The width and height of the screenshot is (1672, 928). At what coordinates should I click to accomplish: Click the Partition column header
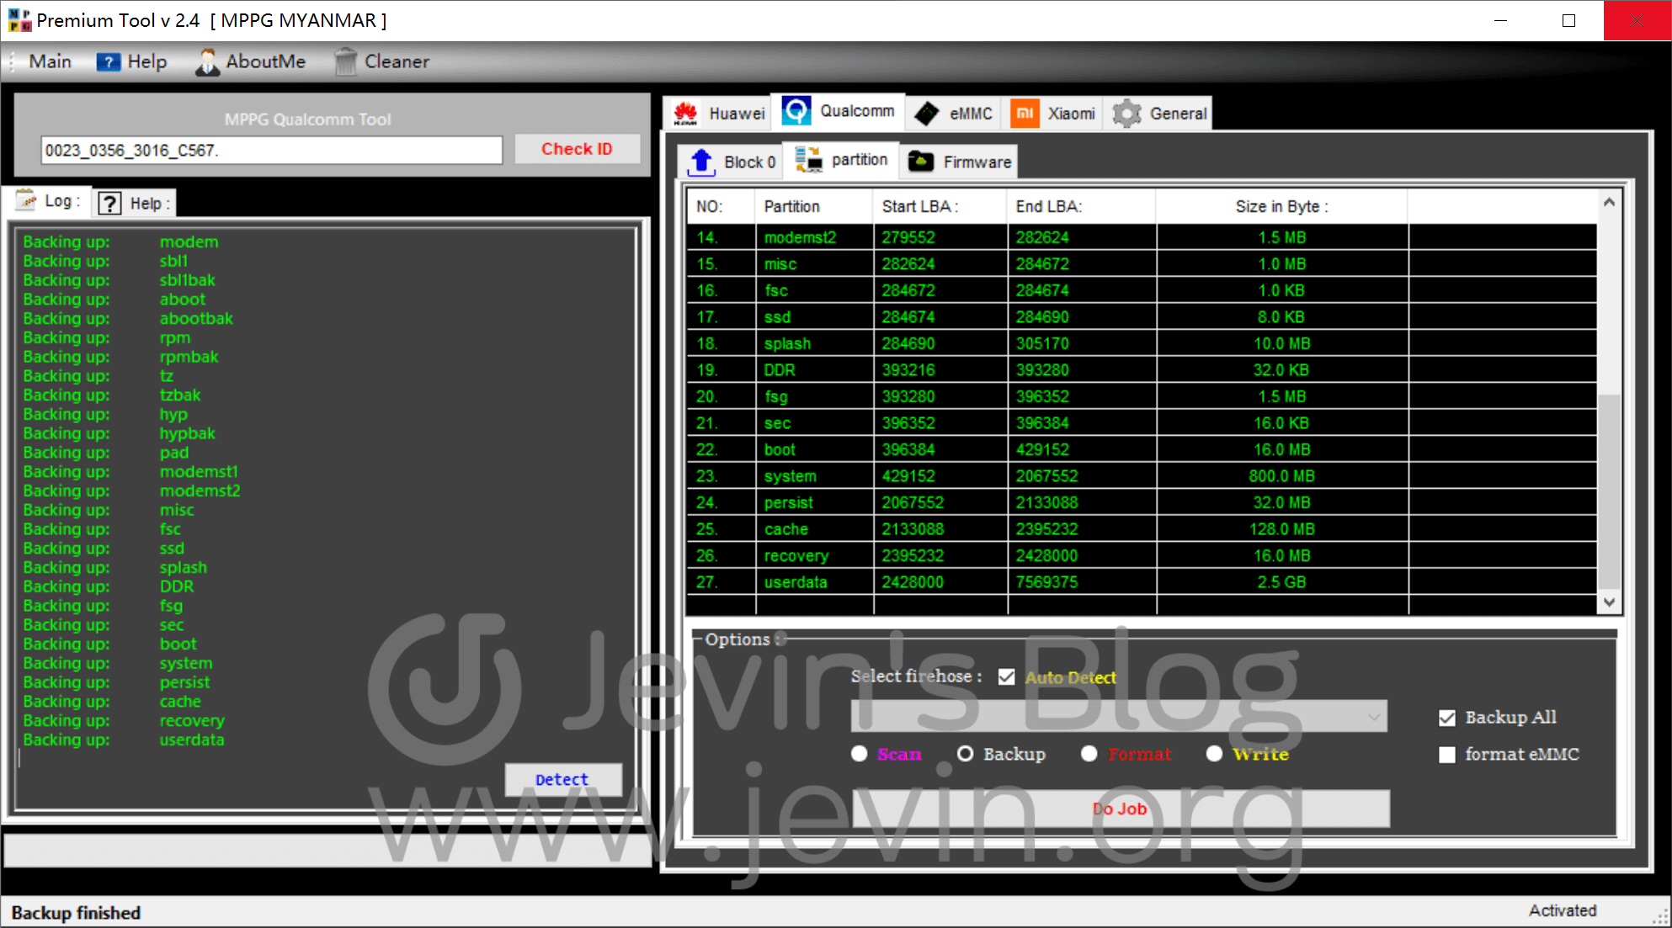click(x=814, y=207)
